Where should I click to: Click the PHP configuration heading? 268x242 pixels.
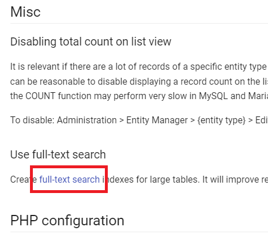(67, 220)
